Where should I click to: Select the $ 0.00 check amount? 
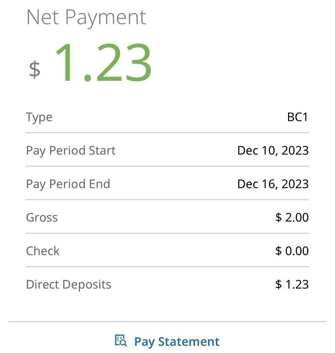click(292, 251)
